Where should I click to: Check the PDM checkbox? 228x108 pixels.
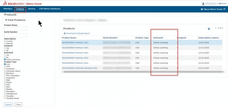tap(5, 87)
